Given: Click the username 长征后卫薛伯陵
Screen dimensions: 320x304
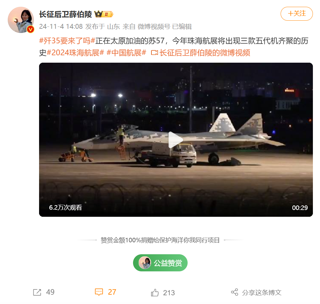Looking at the screenshot, I should click(66, 14).
